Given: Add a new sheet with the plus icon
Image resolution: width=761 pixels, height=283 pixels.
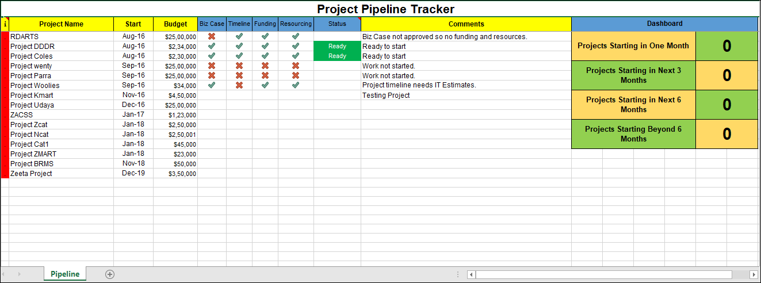Looking at the screenshot, I should pyautogui.click(x=110, y=274).
